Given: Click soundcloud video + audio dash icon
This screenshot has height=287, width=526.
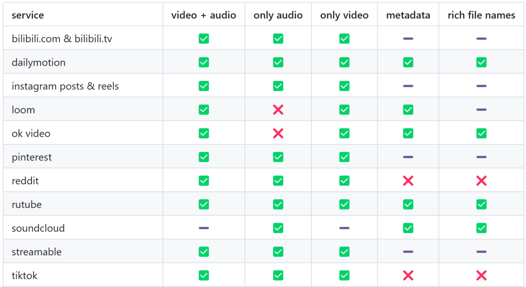Looking at the screenshot, I should [x=204, y=228].
